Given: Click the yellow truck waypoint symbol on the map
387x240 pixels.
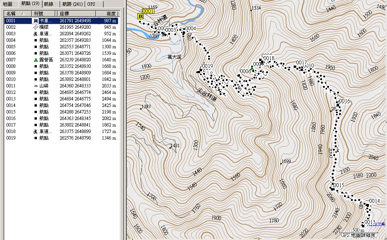Looking at the screenshot, I should [141, 16].
